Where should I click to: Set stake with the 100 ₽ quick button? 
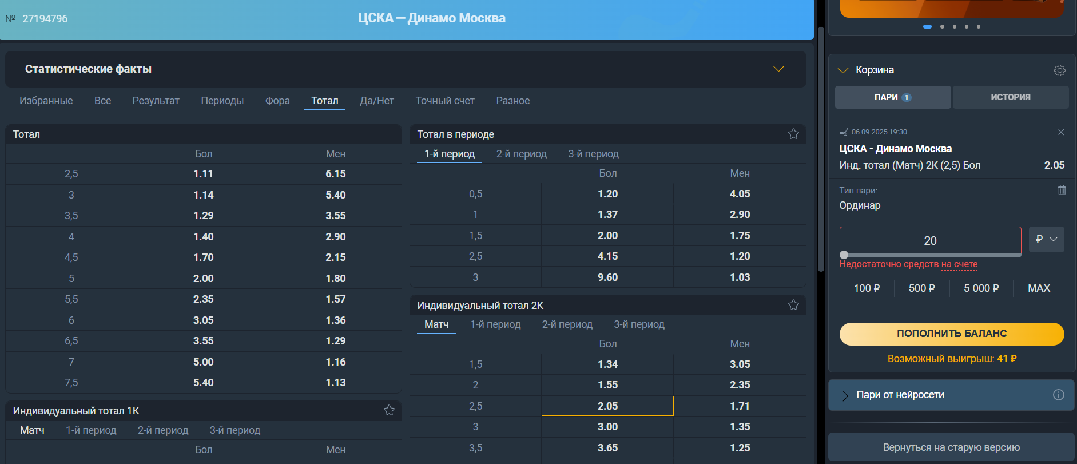click(x=867, y=288)
